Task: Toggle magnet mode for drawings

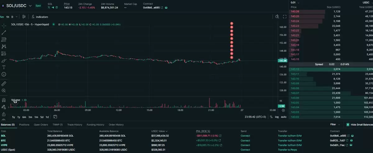Action: tap(4, 100)
